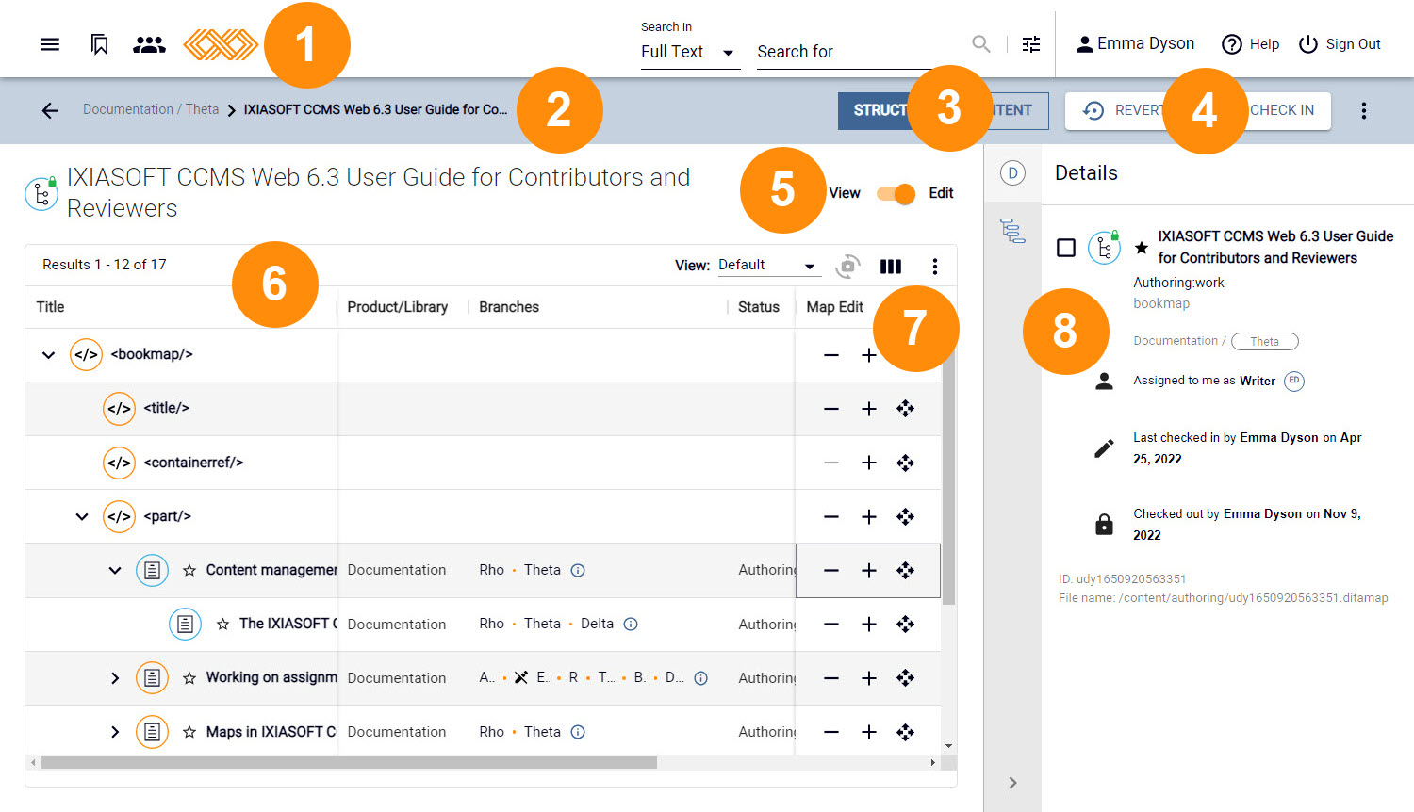
Task: Go back using the arrow icon
Action: pos(50,110)
